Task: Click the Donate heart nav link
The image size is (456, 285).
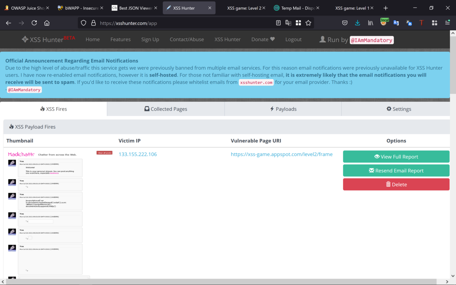Action: 263,40
